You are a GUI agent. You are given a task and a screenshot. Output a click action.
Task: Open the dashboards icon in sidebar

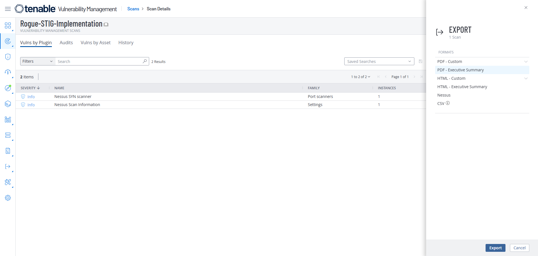coord(8,25)
